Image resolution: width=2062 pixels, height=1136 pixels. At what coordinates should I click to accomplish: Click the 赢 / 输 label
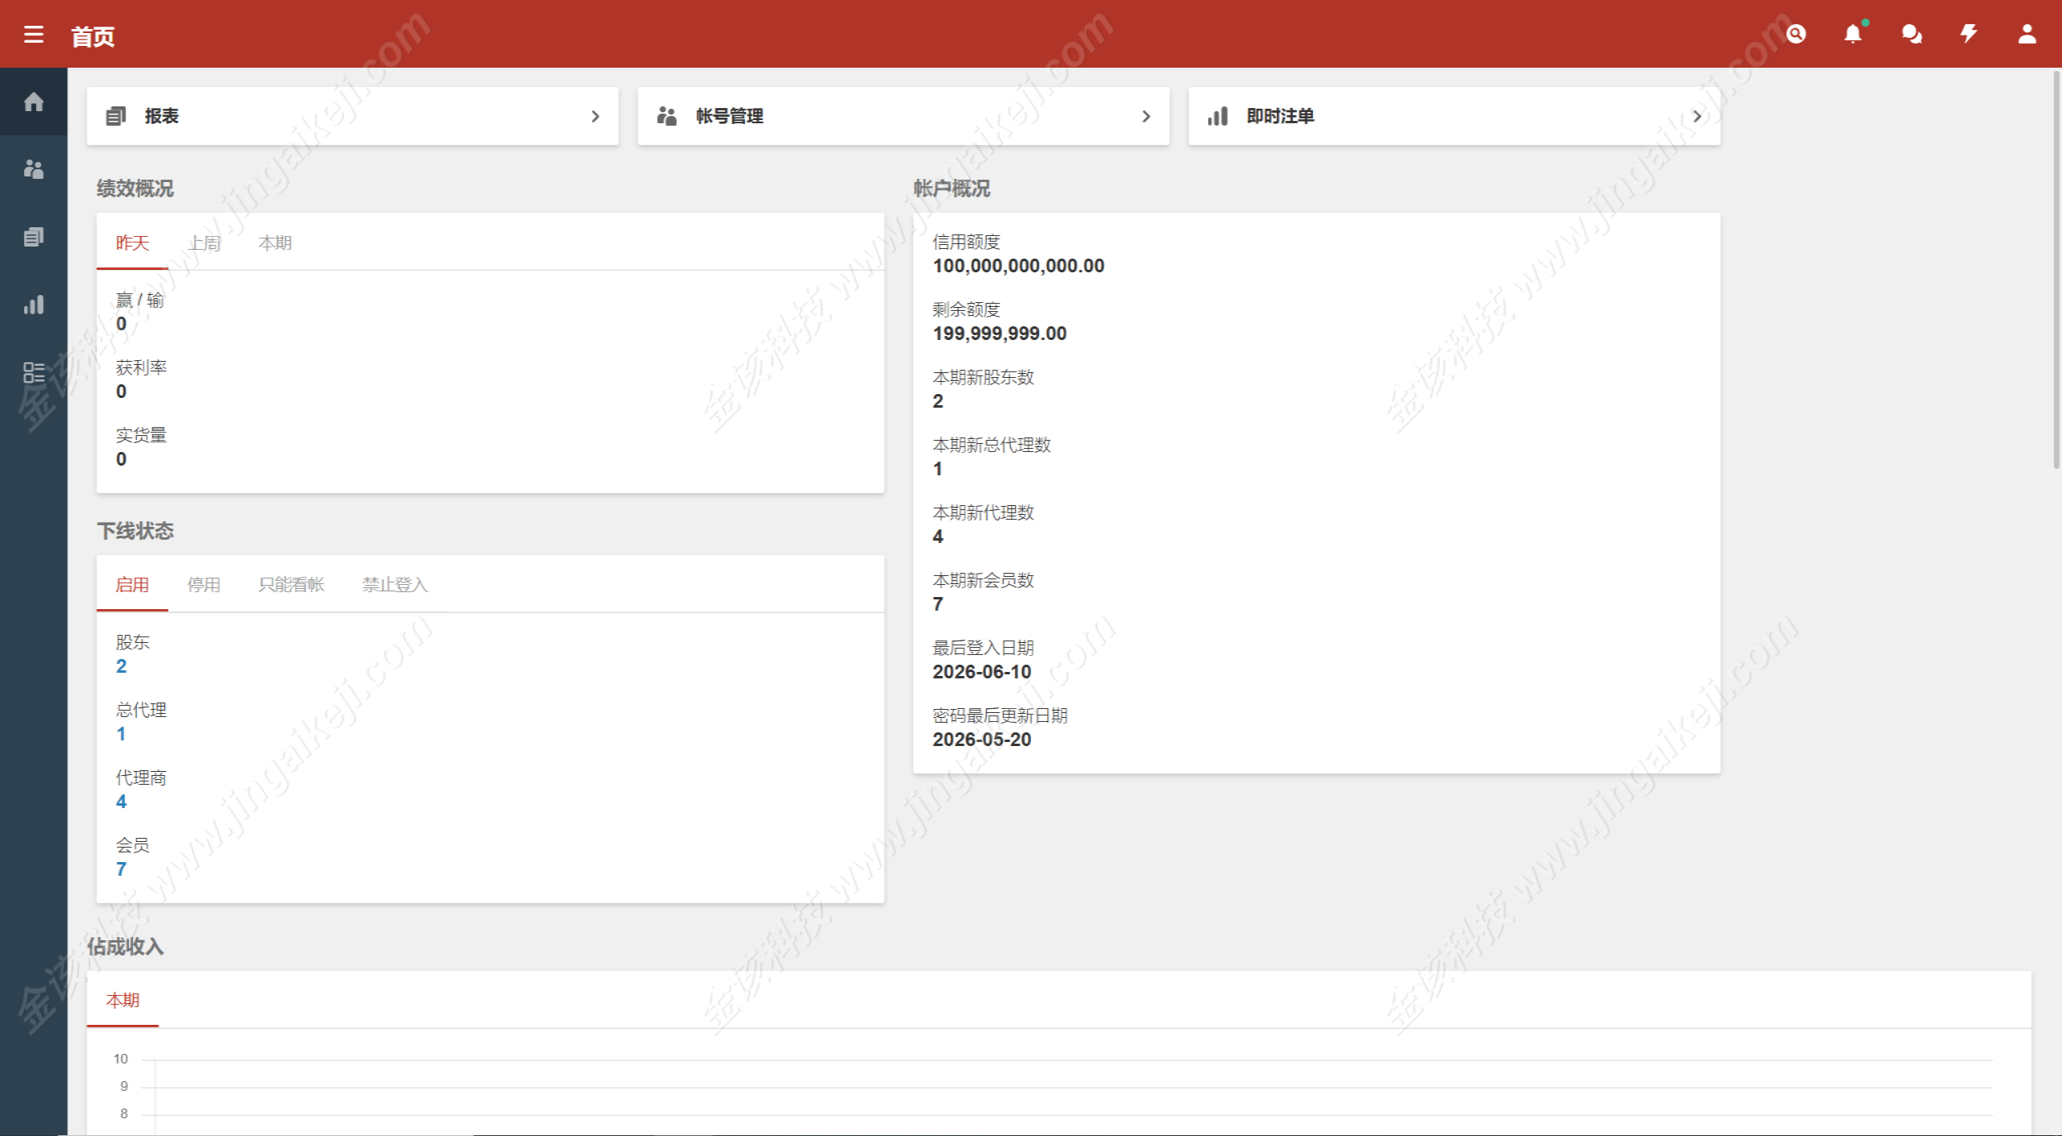coord(140,300)
